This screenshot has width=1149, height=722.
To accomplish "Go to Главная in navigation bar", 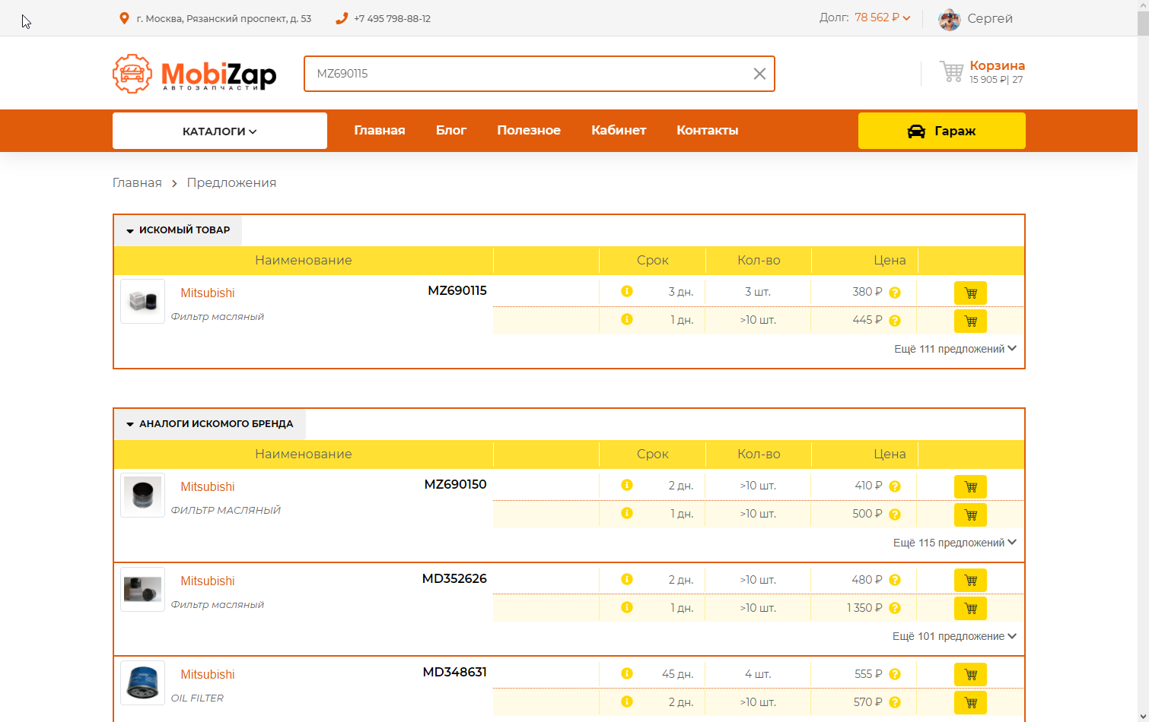I will tap(380, 130).
